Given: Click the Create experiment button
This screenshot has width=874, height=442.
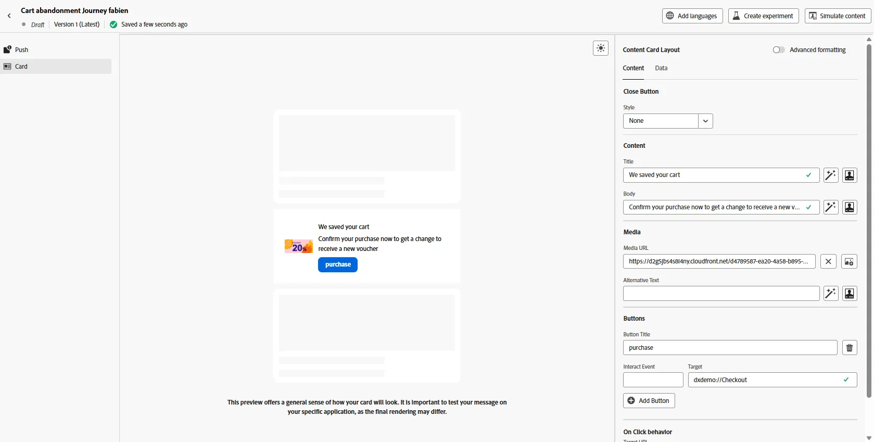Looking at the screenshot, I should tap(763, 16).
